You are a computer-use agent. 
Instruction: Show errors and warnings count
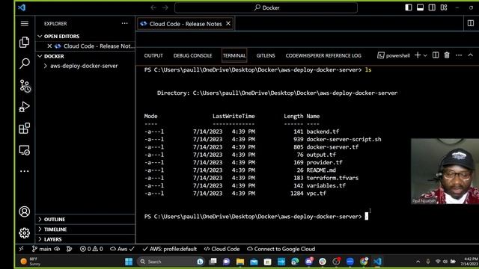point(91,249)
